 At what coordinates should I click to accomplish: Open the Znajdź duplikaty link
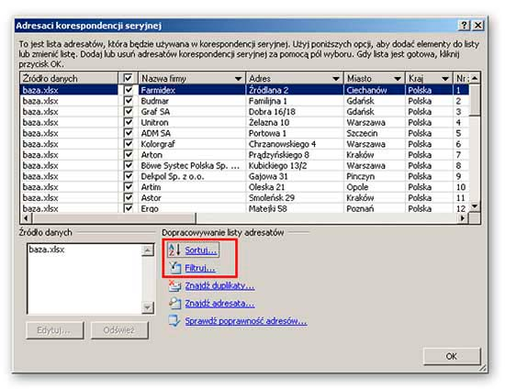click(x=219, y=285)
